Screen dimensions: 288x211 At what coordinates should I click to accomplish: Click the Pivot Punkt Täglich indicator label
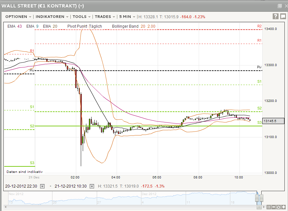84,26
